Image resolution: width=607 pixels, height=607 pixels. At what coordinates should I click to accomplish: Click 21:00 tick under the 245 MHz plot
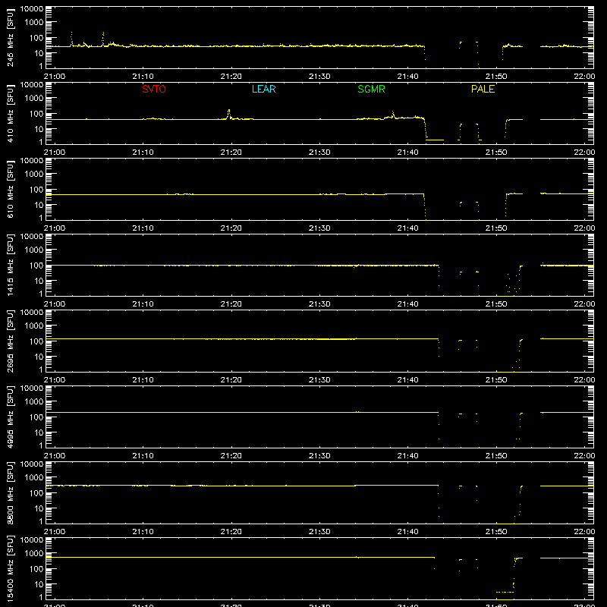click(x=55, y=77)
